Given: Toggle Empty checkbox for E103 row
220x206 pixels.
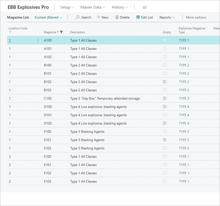Looking at the screenshot, I should point(165,181).
